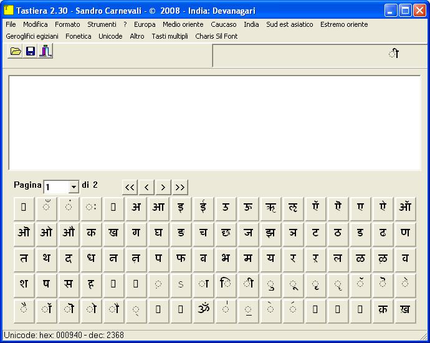The height and width of the screenshot is (343, 430).
Task: Insert the Devanagari letter ष
Action: click(47, 286)
